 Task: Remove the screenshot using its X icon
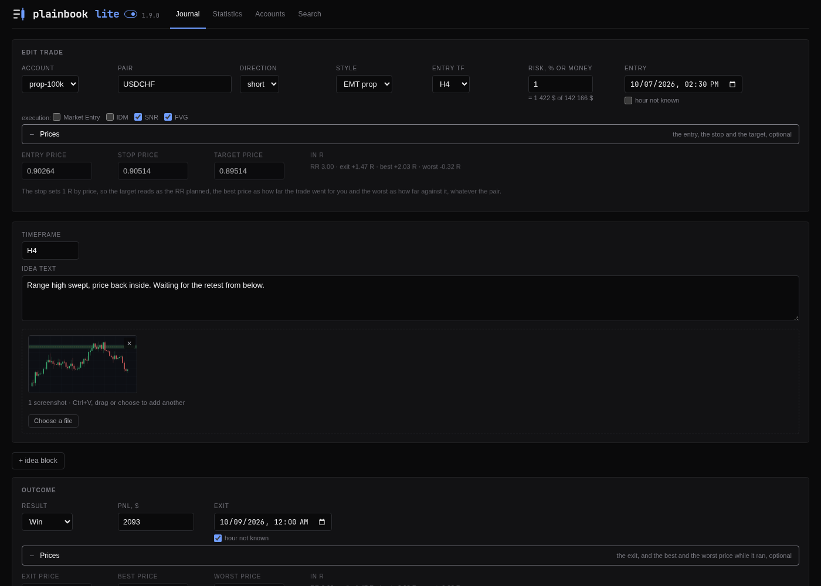coord(130,343)
